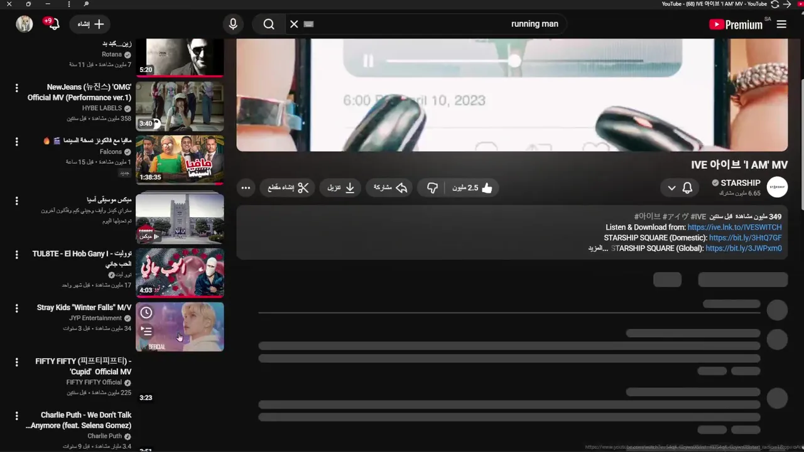Create a clip (إنشاء مقطع)
Screen dimensions: 804x452
point(288,188)
